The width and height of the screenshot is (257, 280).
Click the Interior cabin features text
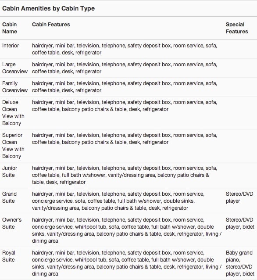coord(125,49)
